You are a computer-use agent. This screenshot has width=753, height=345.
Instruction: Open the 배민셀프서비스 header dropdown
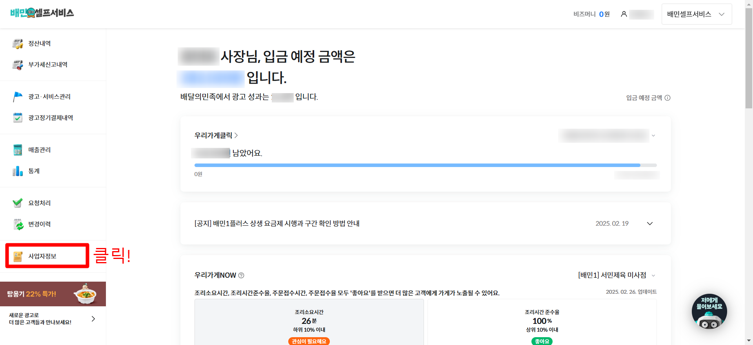point(697,14)
